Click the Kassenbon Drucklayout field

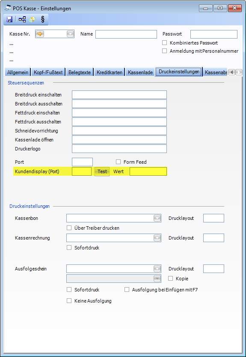(x=213, y=218)
